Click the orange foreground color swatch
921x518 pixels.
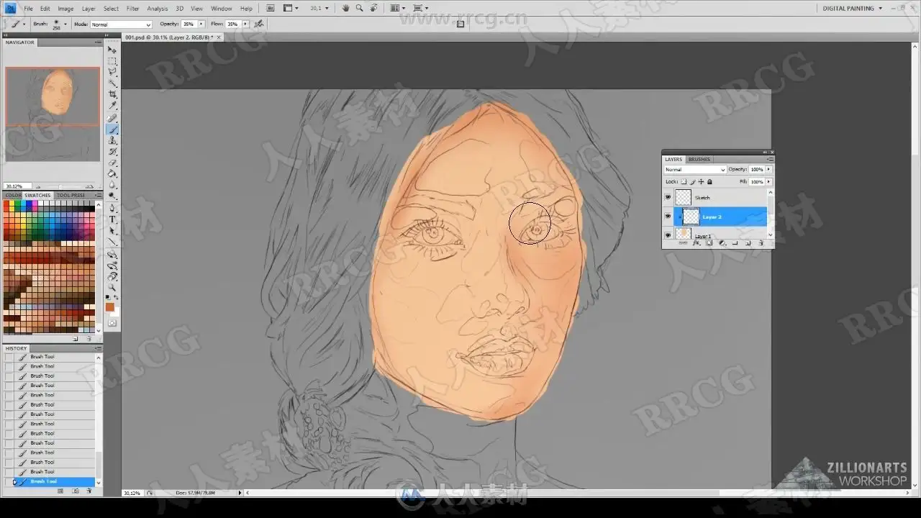(109, 307)
